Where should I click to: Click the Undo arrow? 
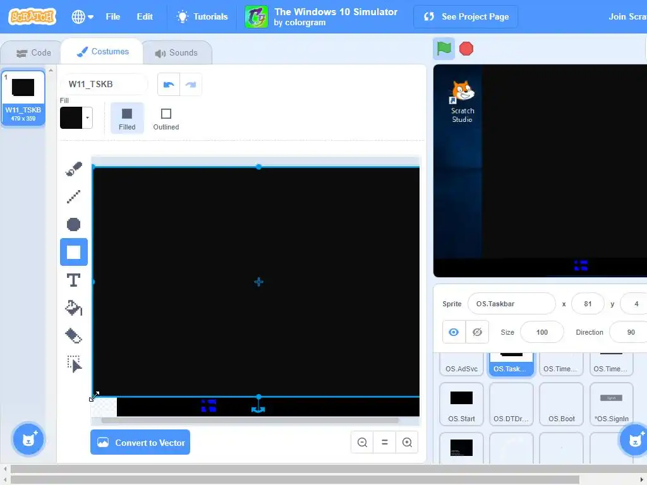[x=169, y=85]
